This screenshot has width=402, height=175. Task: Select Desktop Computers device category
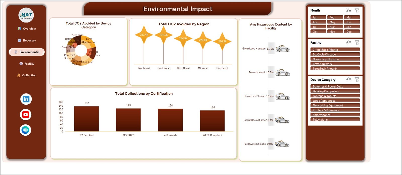click(x=335, y=91)
